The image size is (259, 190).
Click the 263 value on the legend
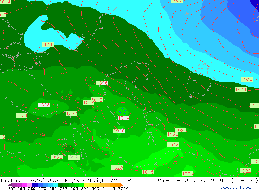point(21,188)
